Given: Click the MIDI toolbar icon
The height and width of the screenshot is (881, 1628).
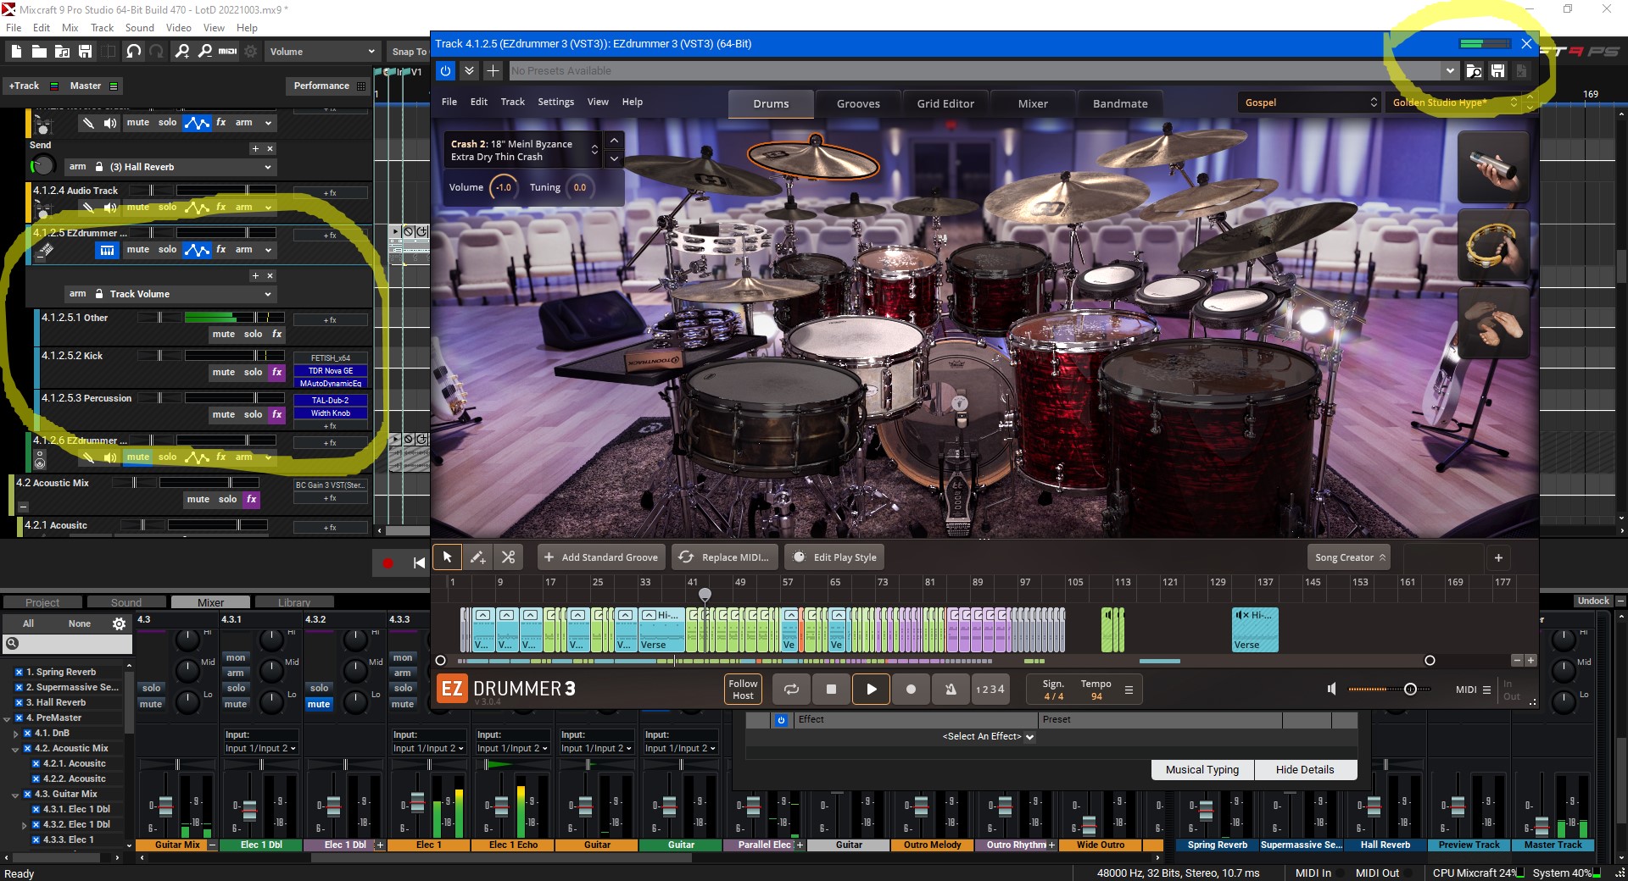Looking at the screenshot, I should click(228, 52).
